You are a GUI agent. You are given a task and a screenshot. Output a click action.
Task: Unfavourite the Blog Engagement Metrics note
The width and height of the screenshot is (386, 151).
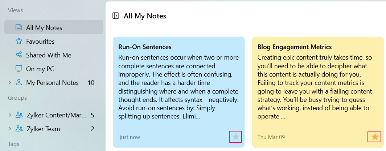pos(374,137)
